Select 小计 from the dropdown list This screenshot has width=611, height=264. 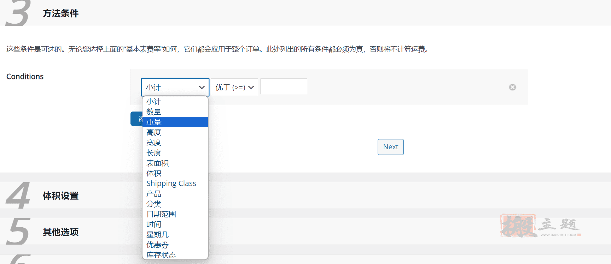tap(175, 102)
